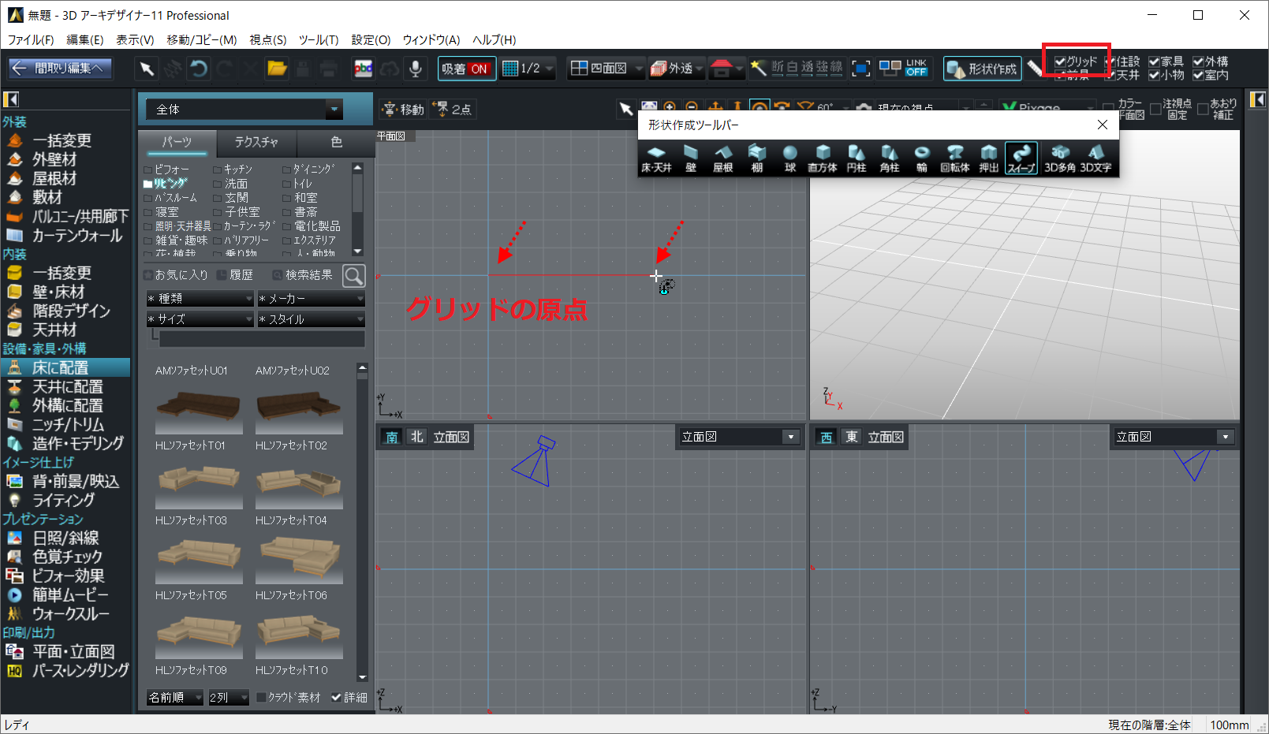Click the undo arrow icon
This screenshot has height=734, width=1269.
(x=199, y=69)
